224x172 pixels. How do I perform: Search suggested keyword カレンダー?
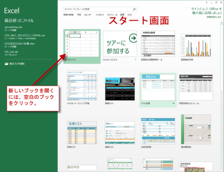click(88, 15)
